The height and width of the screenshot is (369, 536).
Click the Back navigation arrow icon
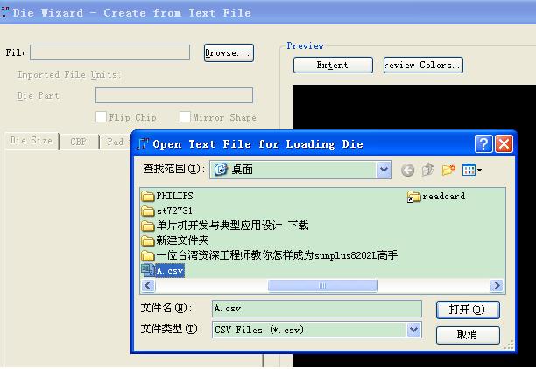(x=408, y=170)
